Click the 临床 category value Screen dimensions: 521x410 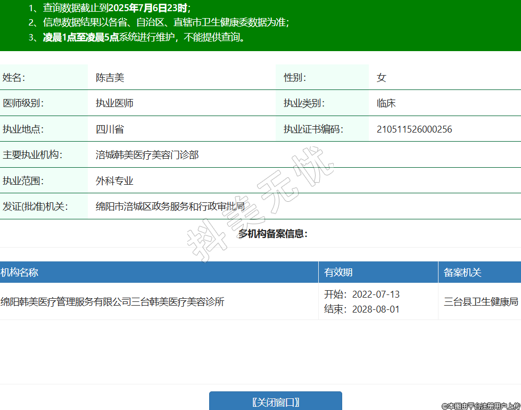(x=386, y=103)
